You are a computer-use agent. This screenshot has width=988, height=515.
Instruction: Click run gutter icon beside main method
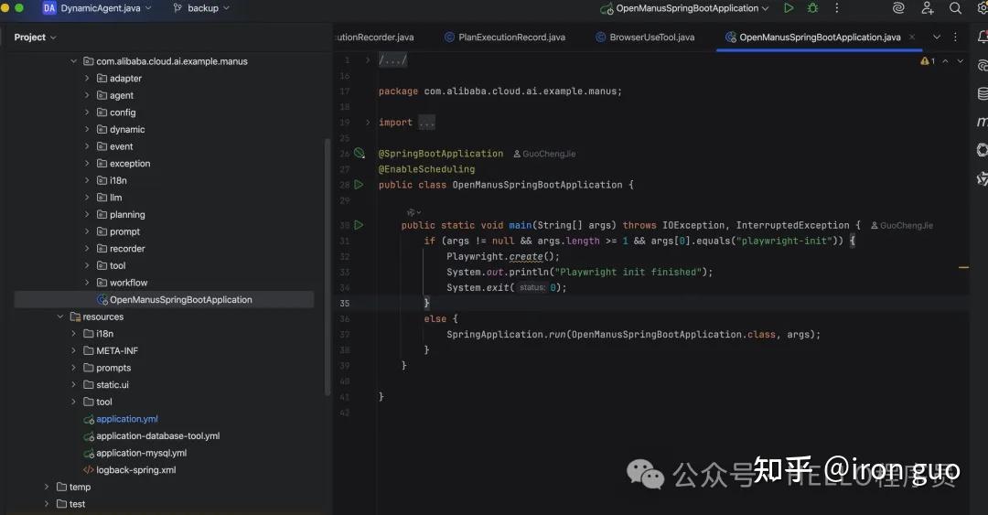pos(359,225)
